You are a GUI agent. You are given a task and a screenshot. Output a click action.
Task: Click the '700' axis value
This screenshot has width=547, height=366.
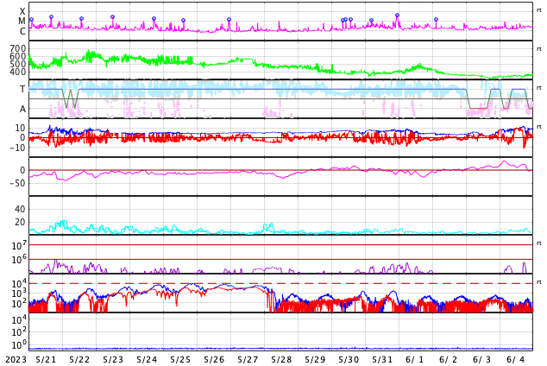click(18, 48)
